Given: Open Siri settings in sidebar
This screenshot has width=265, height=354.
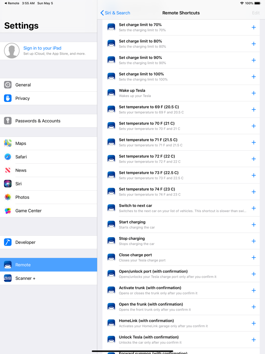Looking at the screenshot, I should (49, 184).
